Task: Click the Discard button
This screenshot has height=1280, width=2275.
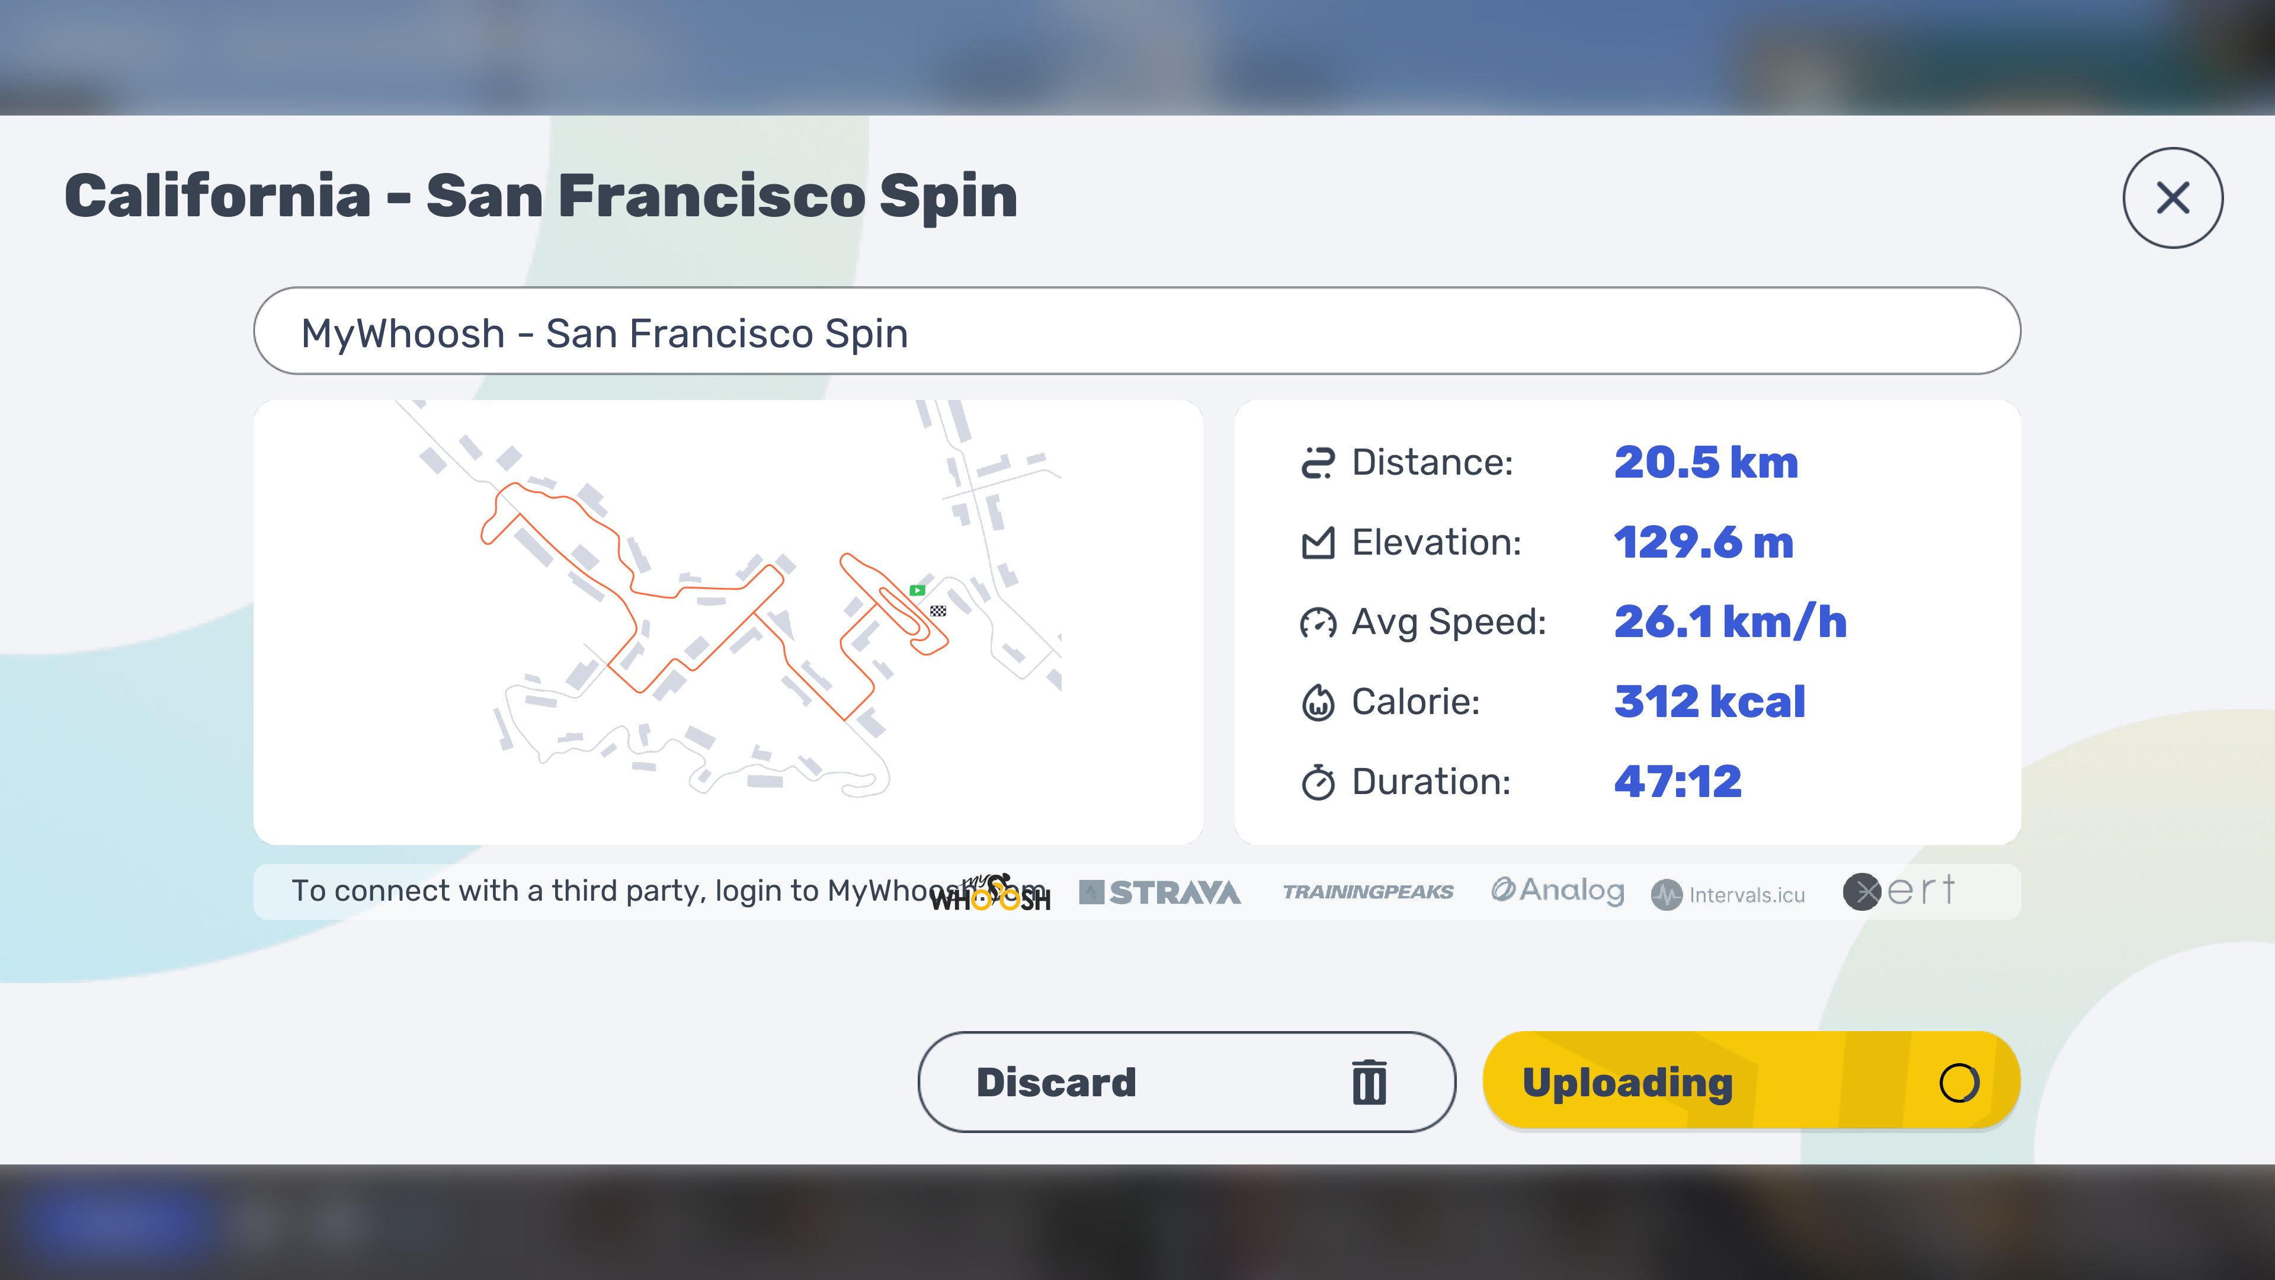Action: click(1186, 1082)
